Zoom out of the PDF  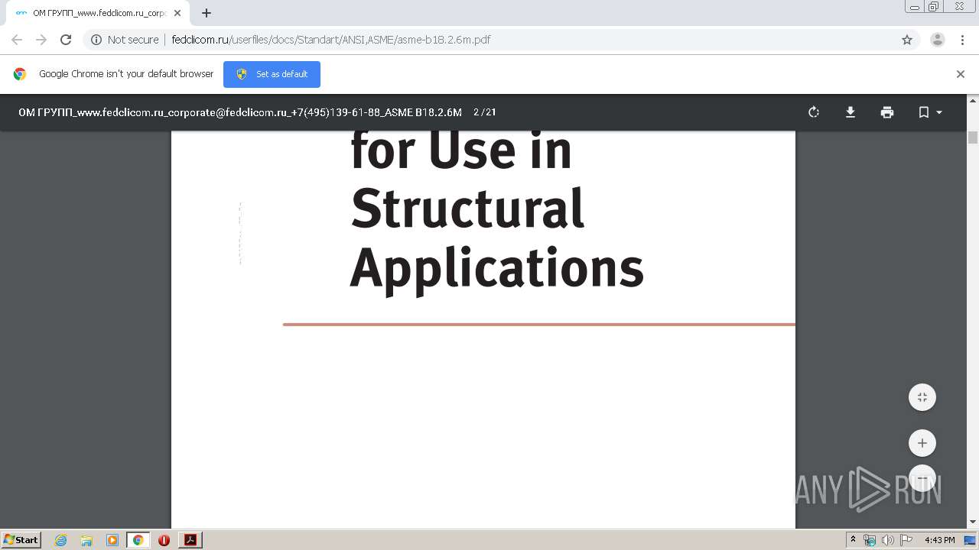[x=922, y=478]
